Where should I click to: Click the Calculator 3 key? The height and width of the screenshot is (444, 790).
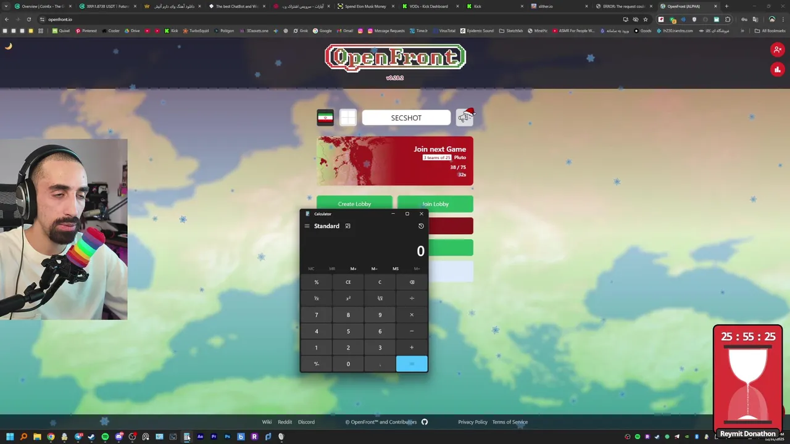[x=380, y=348]
